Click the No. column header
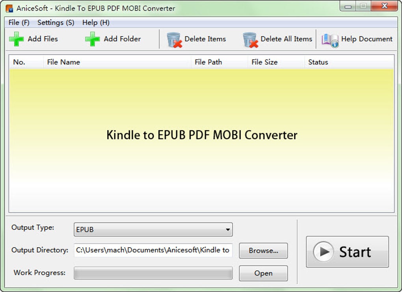This screenshot has height=292, width=402. (x=26, y=62)
